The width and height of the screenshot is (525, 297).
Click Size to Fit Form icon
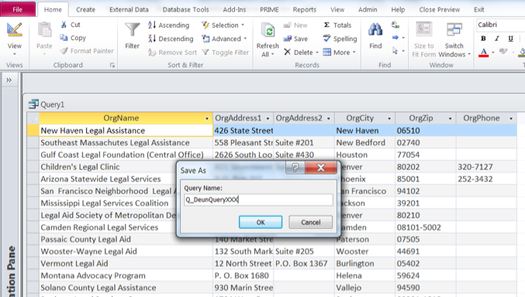click(x=424, y=29)
